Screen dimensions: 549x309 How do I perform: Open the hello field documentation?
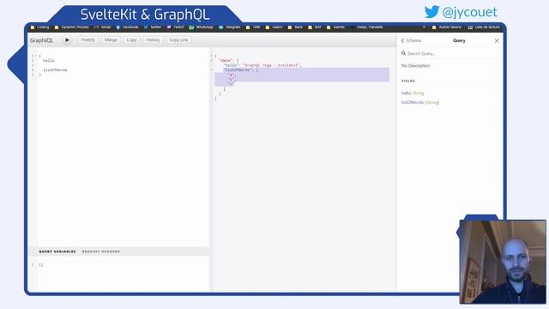[x=406, y=94]
